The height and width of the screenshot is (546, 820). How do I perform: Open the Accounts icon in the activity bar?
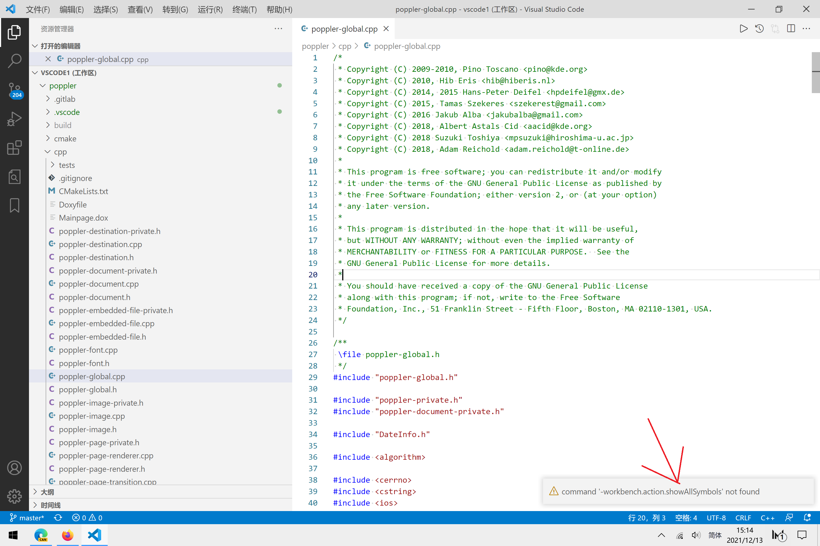click(14, 467)
